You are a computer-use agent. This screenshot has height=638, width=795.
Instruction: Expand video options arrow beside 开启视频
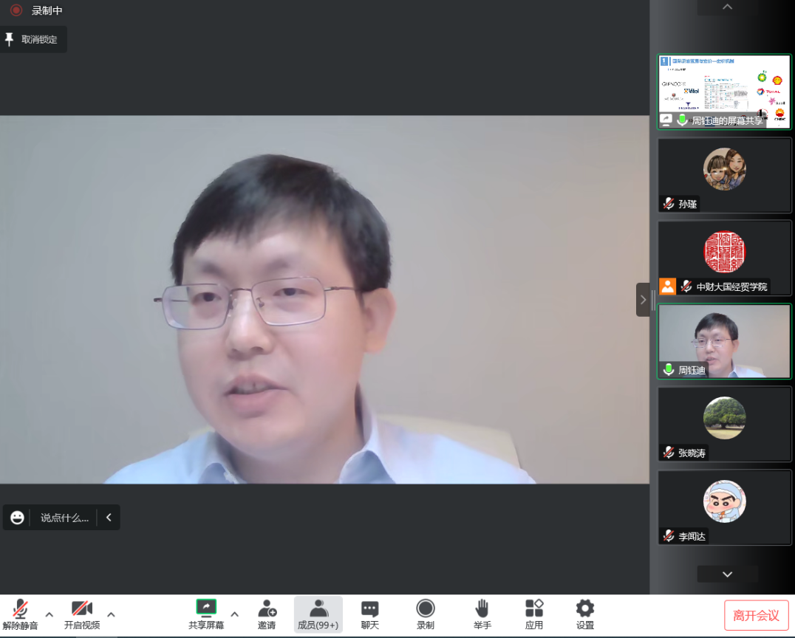pyautogui.click(x=111, y=614)
